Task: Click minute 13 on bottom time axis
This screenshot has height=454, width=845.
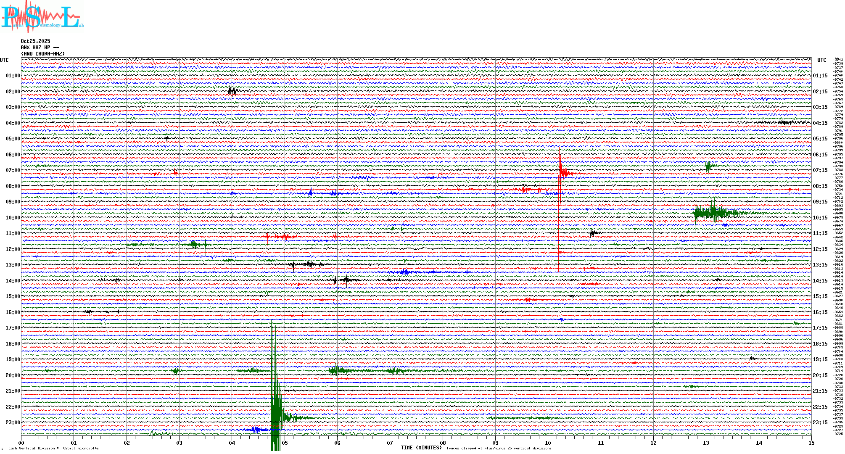Action: 706,443
